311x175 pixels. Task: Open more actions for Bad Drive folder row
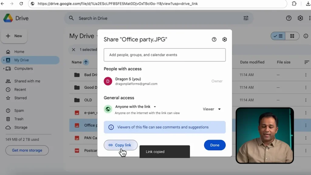click(306, 75)
